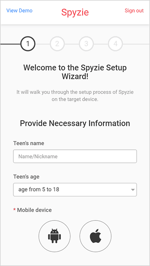Click the step 1 circle indicator

28,44
